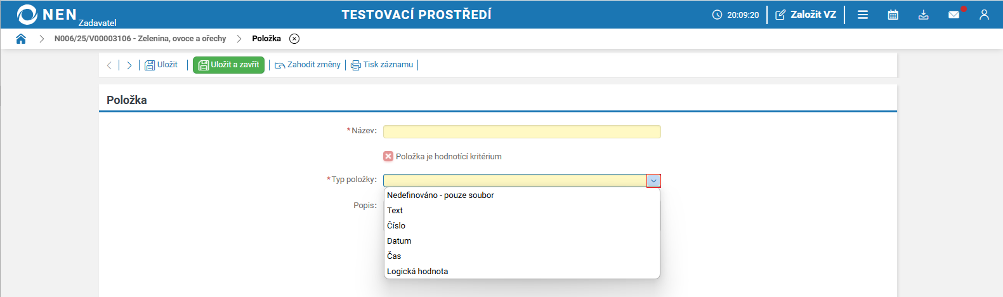Choose 'Text' from the type list
Viewport: 1003px width, 297px height.
(x=395, y=211)
